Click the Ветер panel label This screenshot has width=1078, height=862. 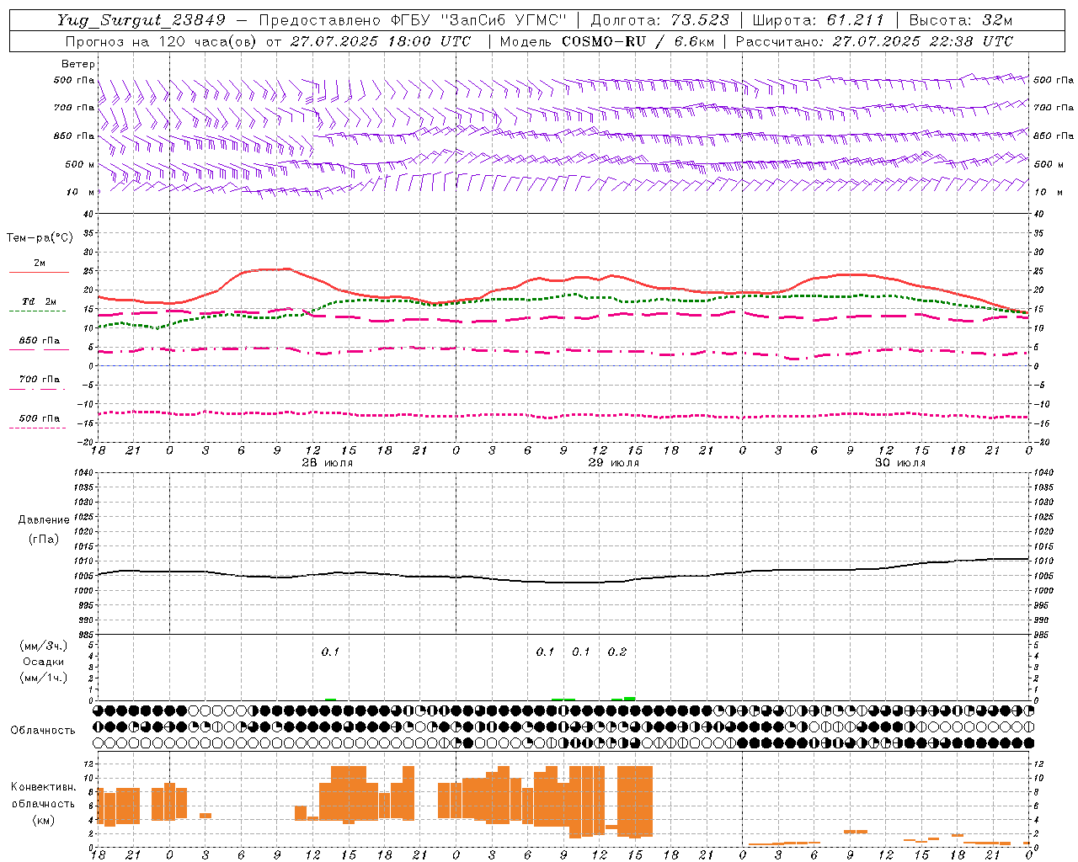pos(78,64)
